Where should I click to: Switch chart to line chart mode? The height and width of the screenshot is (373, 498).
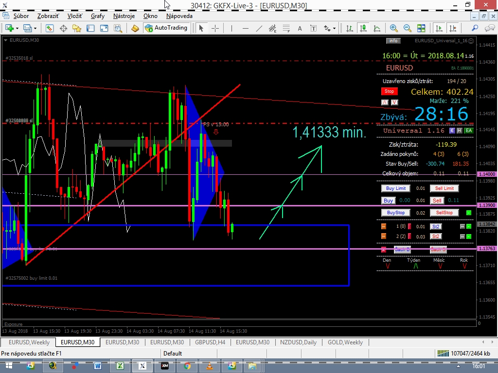(x=377, y=28)
